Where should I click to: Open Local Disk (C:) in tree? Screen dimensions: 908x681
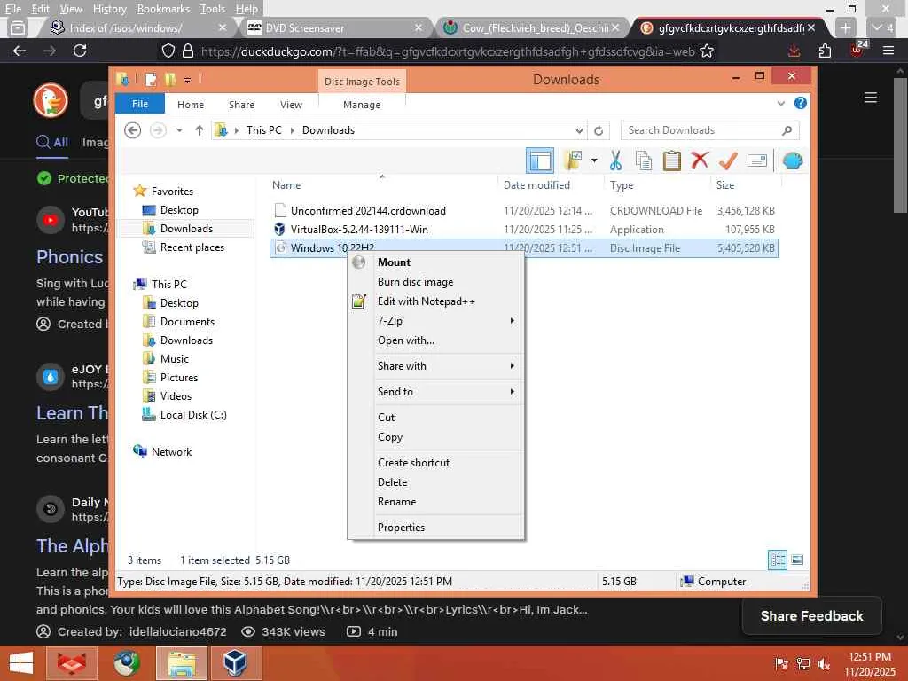[192, 415]
